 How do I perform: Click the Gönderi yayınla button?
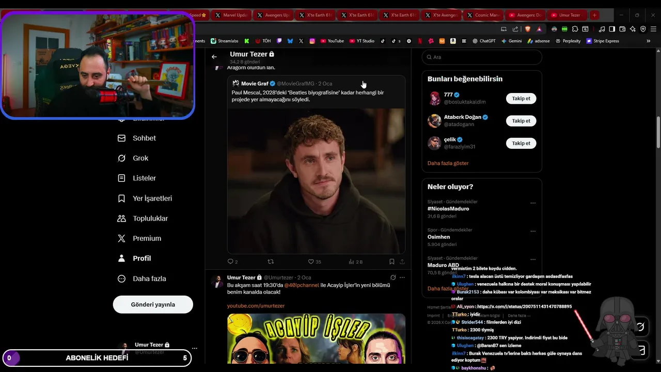[x=153, y=304]
